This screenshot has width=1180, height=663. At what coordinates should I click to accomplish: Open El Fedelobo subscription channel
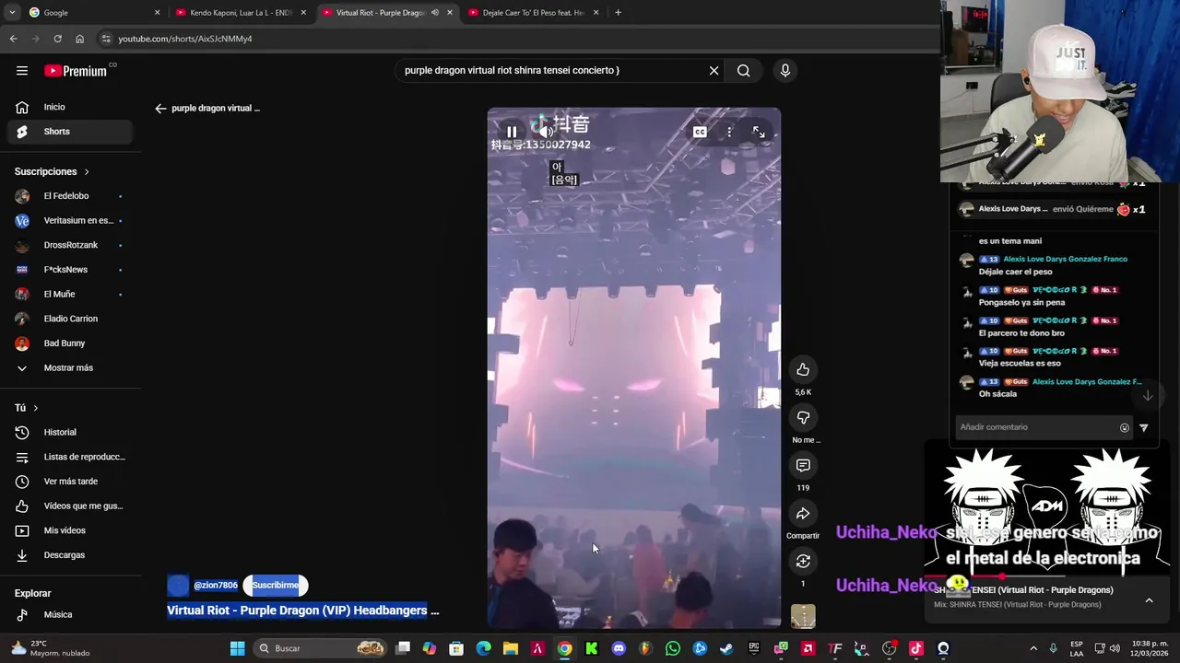point(70,196)
